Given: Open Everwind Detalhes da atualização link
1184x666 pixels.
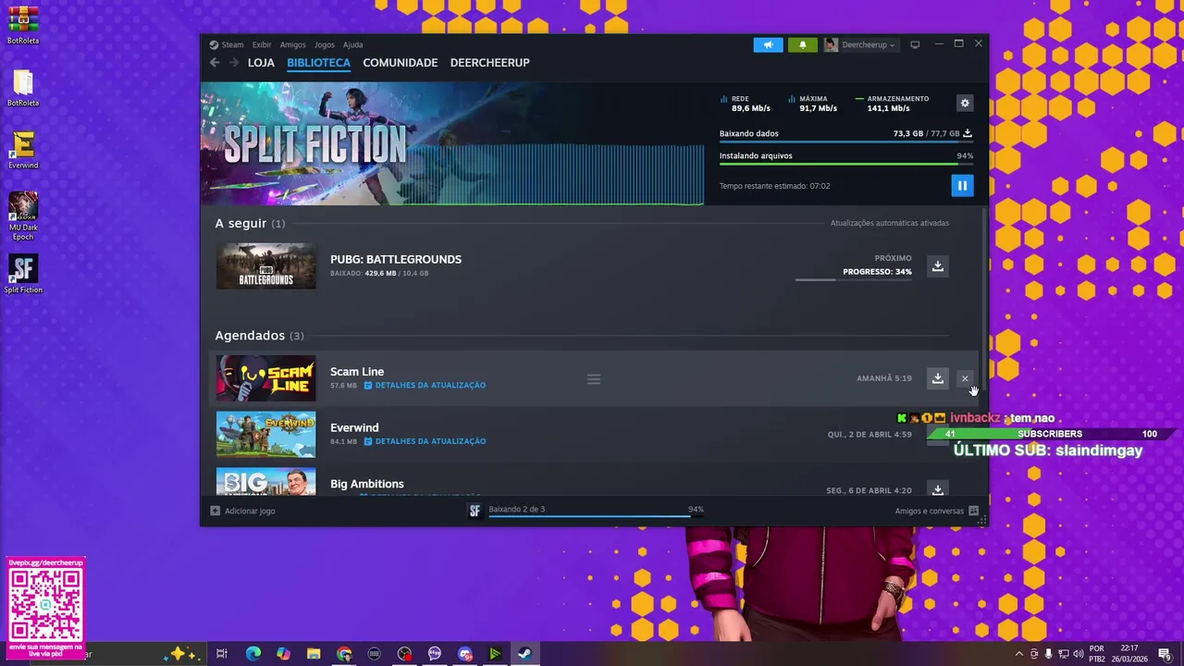Looking at the screenshot, I should [x=425, y=441].
